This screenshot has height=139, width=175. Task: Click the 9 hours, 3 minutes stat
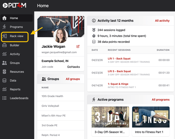click(122, 36)
